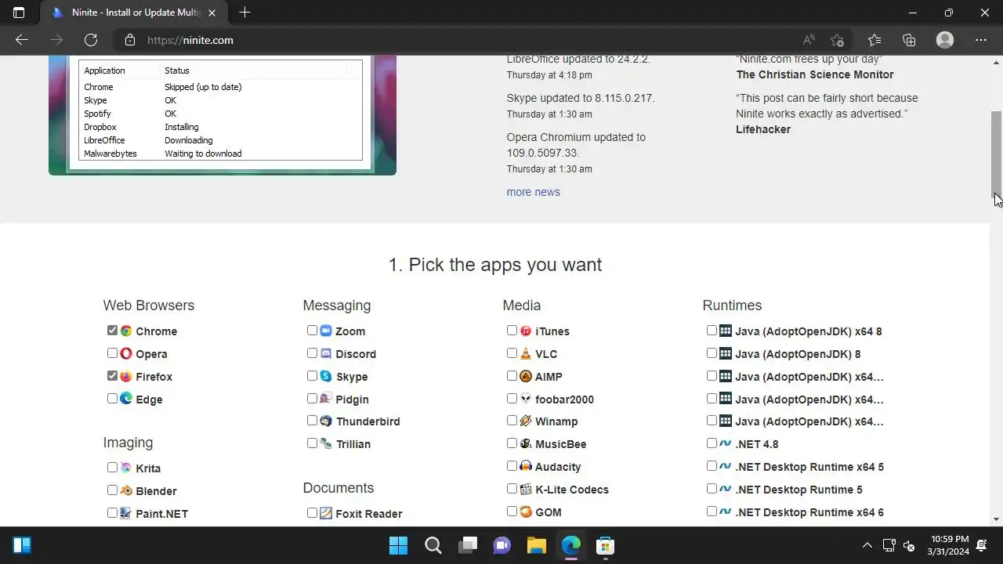This screenshot has height=564, width=1003.
Task: Uncheck the Firefox checkbox
Action: 112,376
